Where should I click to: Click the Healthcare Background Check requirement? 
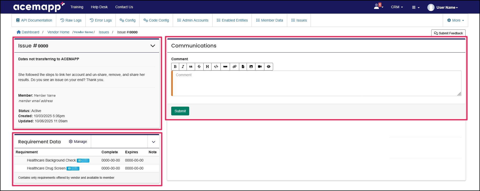51,160
